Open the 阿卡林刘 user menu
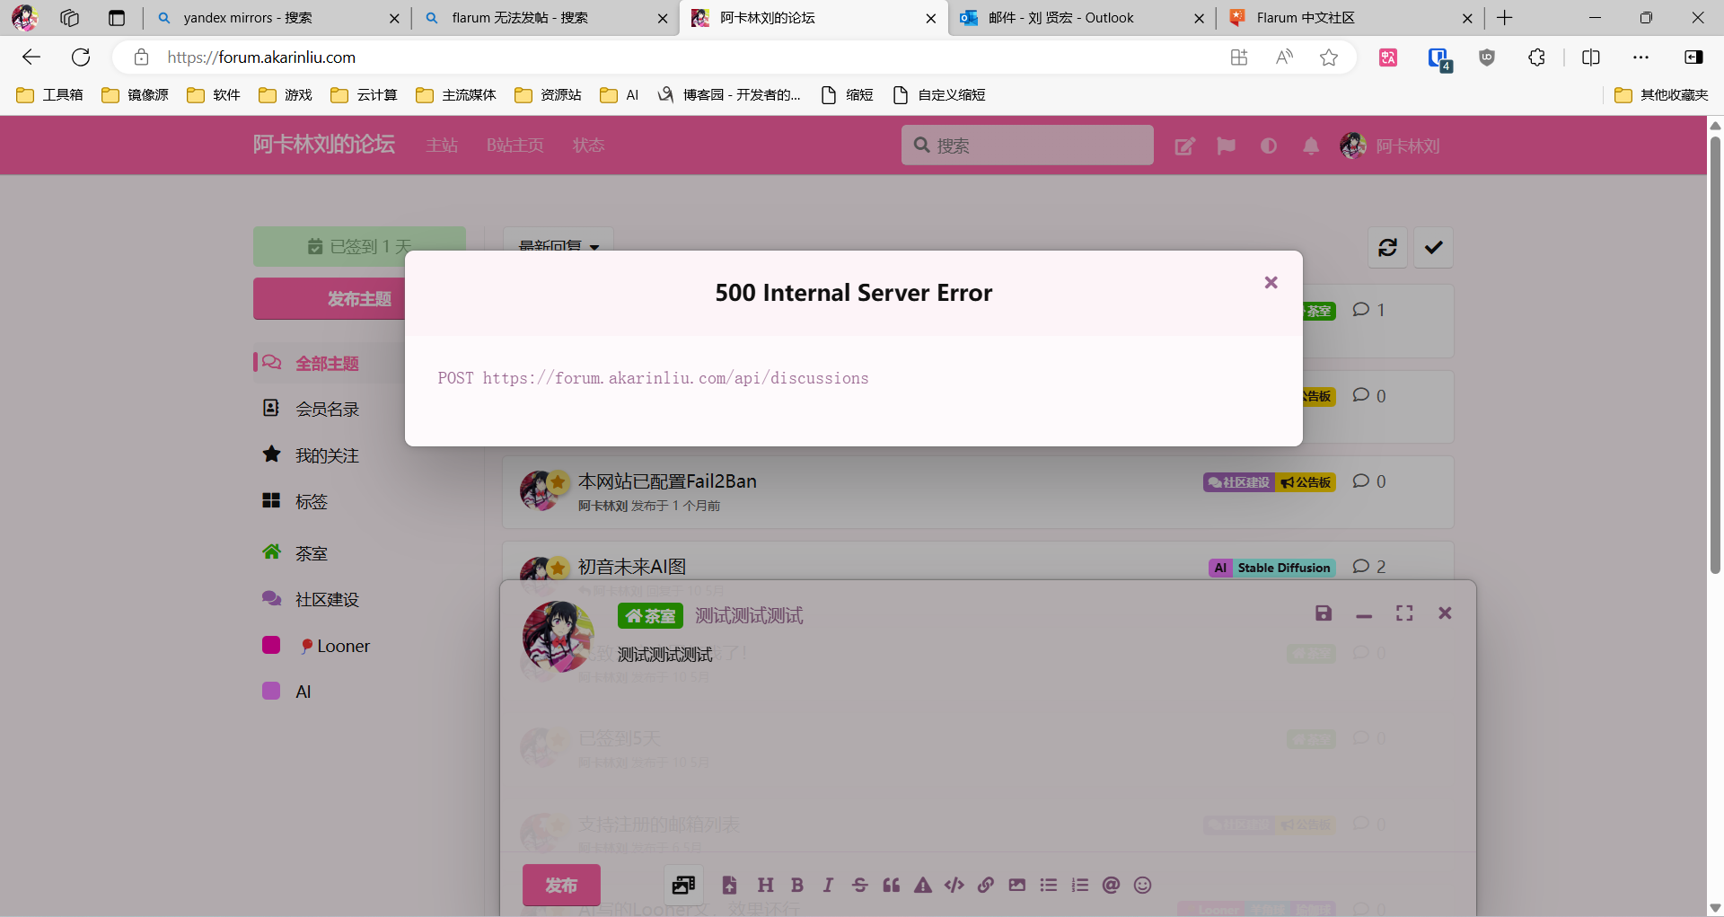The width and height of the screenshot is (1724, 917). [x=1390, y=145]
